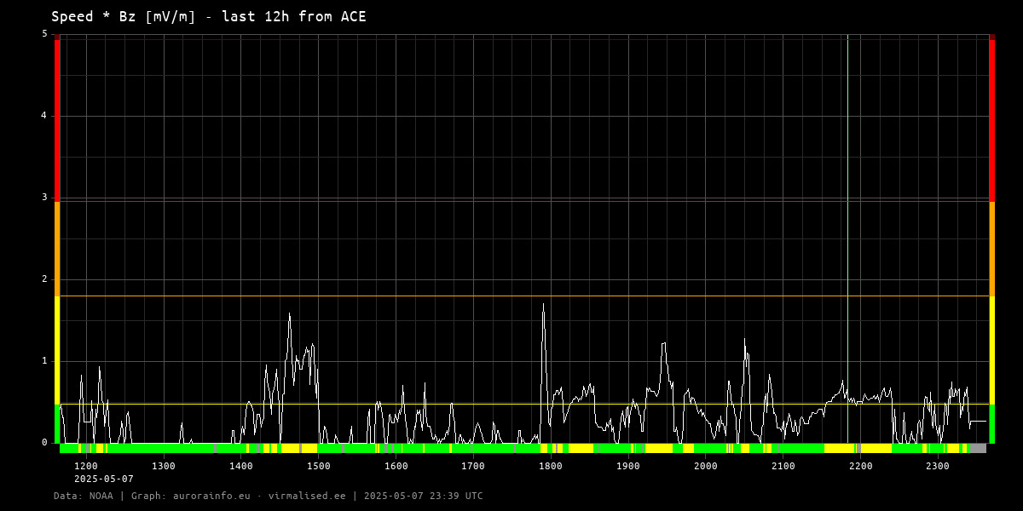
Task: Click the x-axis time label "1400"
Action: (x=241, y=466)
